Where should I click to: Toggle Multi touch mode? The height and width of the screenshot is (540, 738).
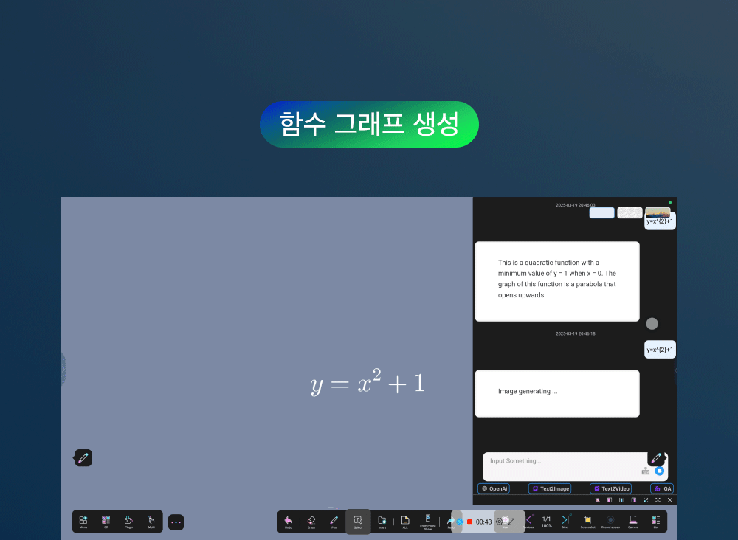pyautogui.click(x=151, y=521)
